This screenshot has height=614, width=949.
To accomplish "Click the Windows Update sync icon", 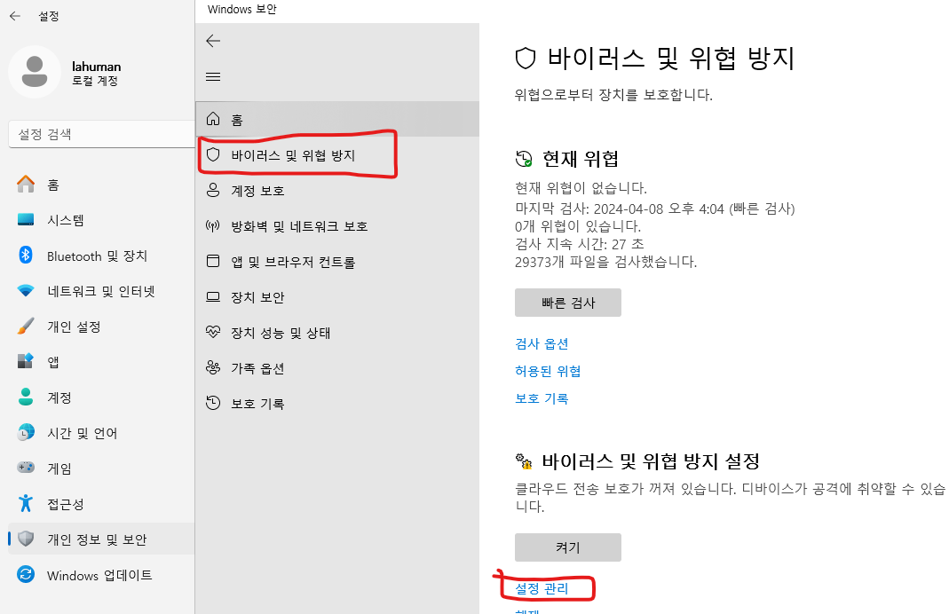I will [x=26, y=574].
